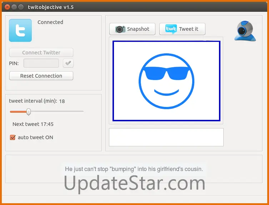The height and width of the screenshot is (205, 269).
Task: Click the Connected status text
Action: click(50, 22)
